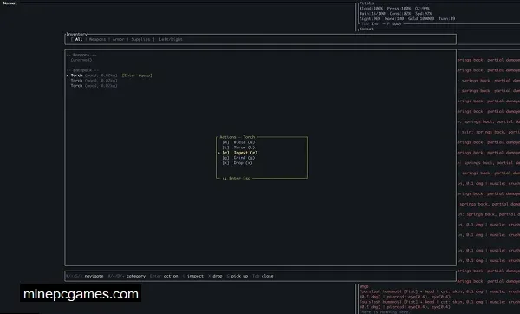The height and width of the screenshot is (314, 520).
Task: Choose the highlighted Ingest (e) action
Action: pyautogui.click(x=239, y=153)
